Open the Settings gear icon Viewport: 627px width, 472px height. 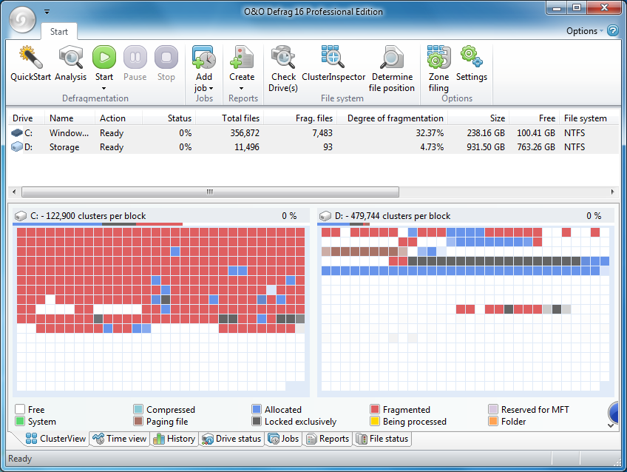(x=472, y=57)
